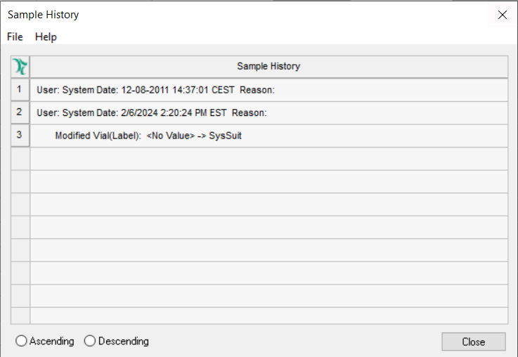Click the 12-08-2011 CEST history entry
The image size is (518, 357).
click(155, 90)
